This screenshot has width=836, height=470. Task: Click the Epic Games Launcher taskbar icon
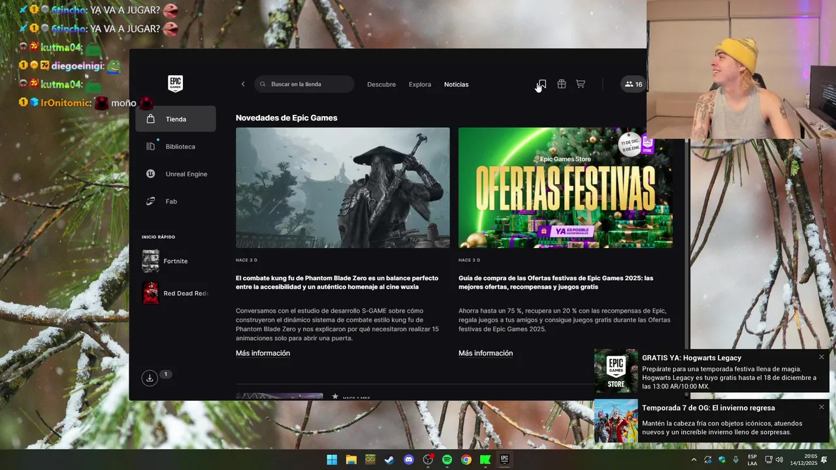[x=504, y=460]
